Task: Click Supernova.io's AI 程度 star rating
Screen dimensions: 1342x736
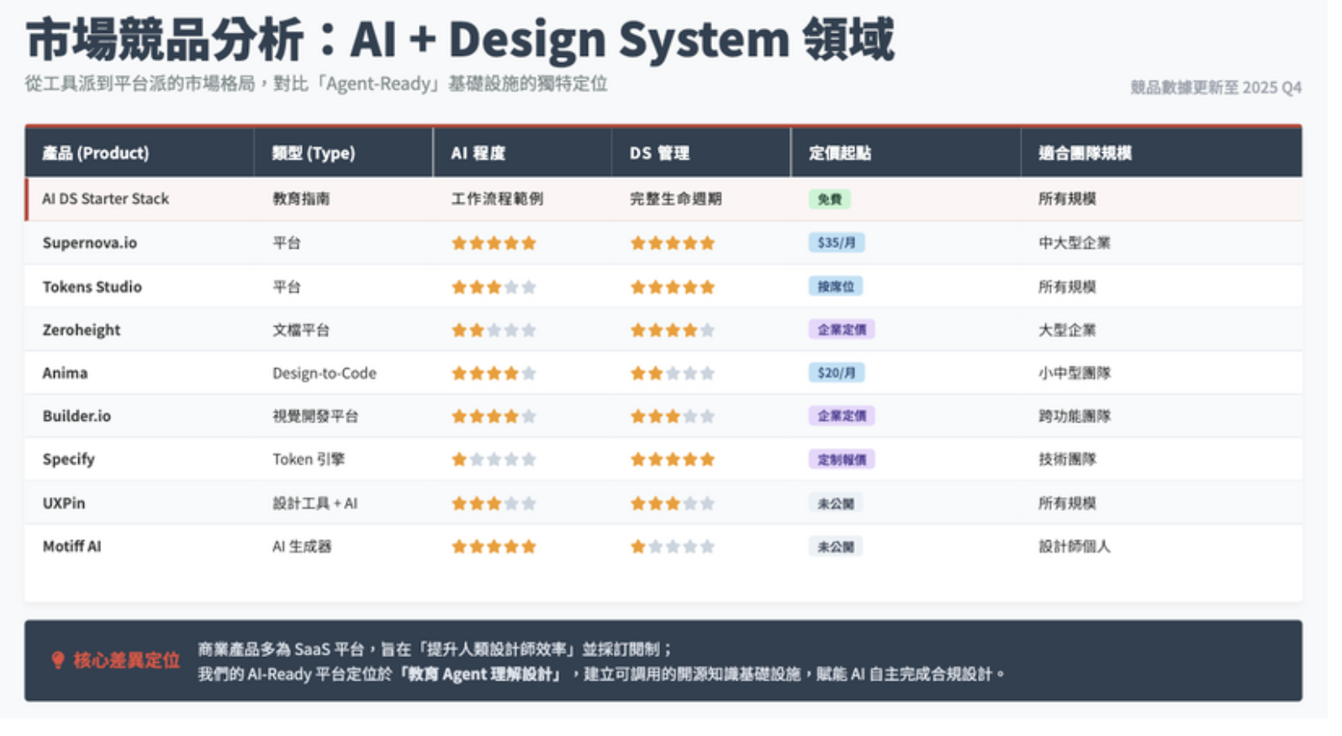Action: coord(494,244)
